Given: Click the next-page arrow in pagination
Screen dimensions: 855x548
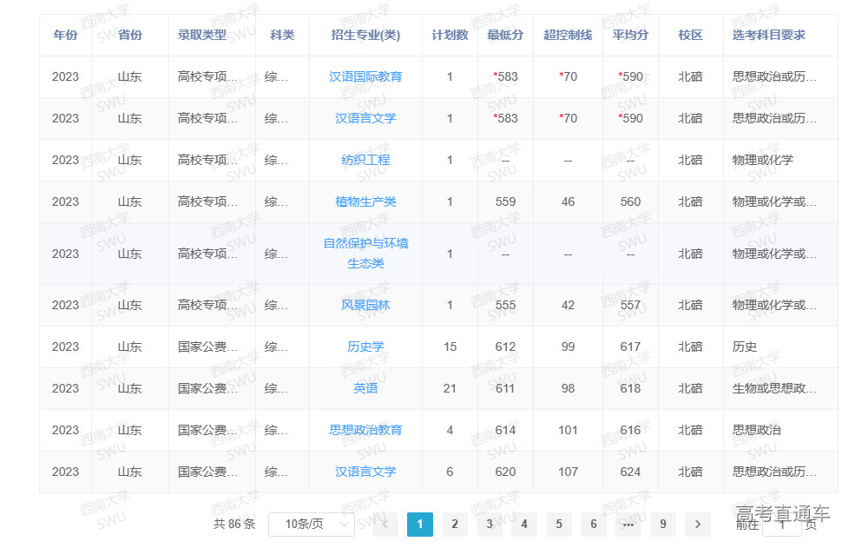Looking at the screenshot, I should 697,525.
